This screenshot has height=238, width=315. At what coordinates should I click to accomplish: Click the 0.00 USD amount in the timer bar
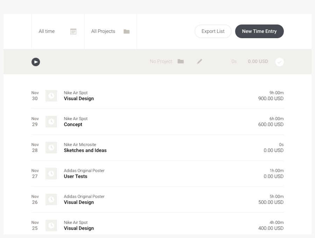[258, 61]
